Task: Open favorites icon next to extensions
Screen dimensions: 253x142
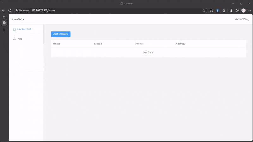Action: (231, 10)
